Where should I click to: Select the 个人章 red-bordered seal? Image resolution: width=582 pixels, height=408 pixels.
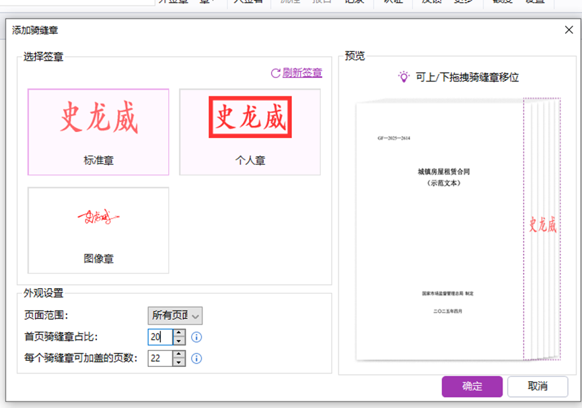[250, 131]
